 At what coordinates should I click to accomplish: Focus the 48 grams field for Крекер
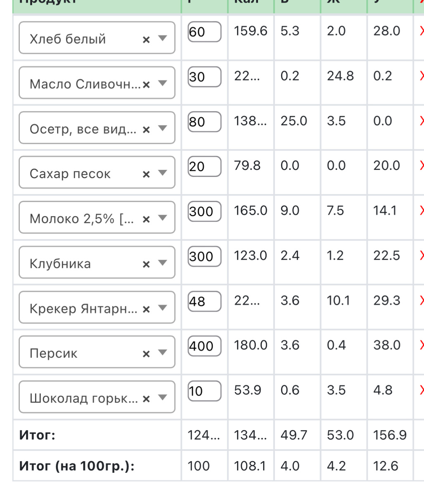pos(204,301)
